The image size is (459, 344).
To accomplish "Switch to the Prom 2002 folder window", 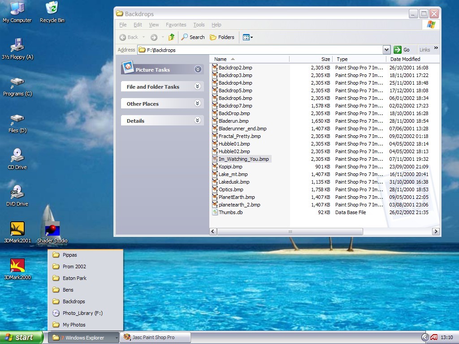I will [x=86, y=267].
